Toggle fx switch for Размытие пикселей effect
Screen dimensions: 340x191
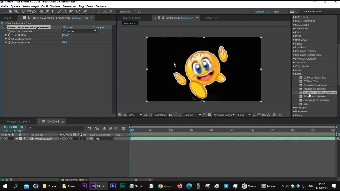point(6,27)
